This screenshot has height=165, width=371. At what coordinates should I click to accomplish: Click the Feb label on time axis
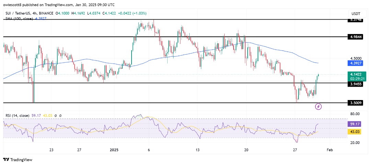point(329,150)
